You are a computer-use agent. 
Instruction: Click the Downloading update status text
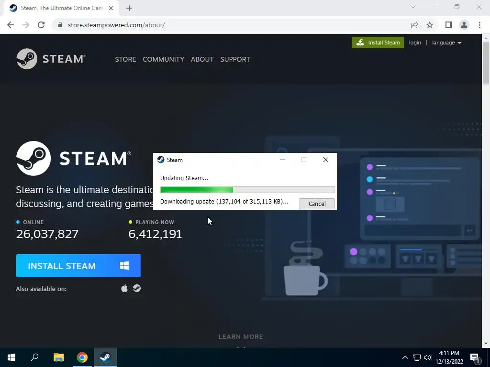coord(224,202)
